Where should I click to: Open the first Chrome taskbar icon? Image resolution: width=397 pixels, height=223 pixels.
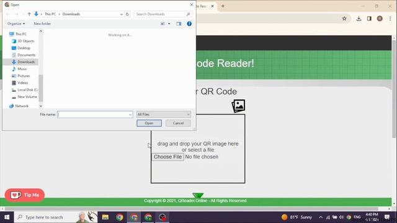click(120, 217)
